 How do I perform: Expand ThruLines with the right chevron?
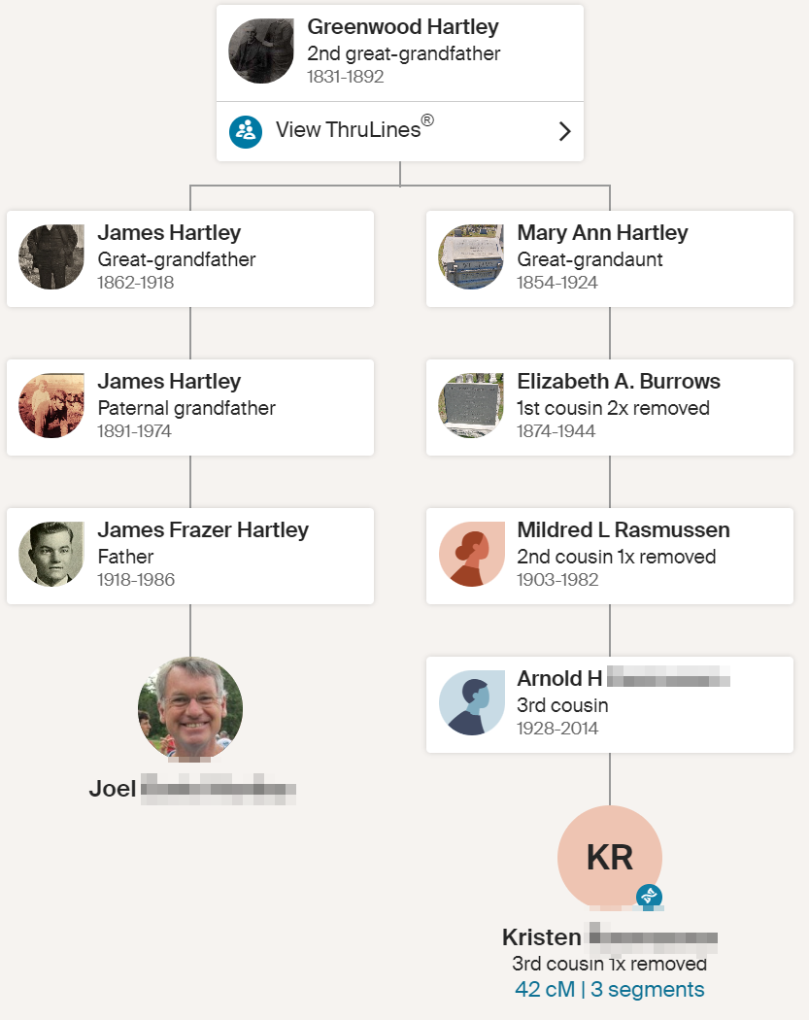(x=564, y=132)
